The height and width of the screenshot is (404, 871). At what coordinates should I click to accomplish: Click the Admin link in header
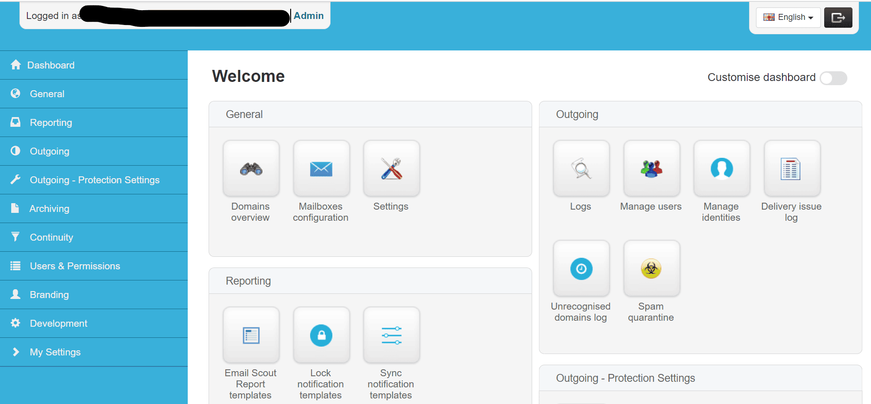click(309, 16)
